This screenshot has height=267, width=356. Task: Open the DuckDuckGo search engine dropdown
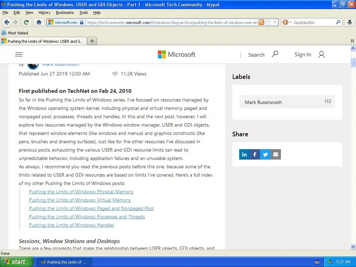pos(287,22)
